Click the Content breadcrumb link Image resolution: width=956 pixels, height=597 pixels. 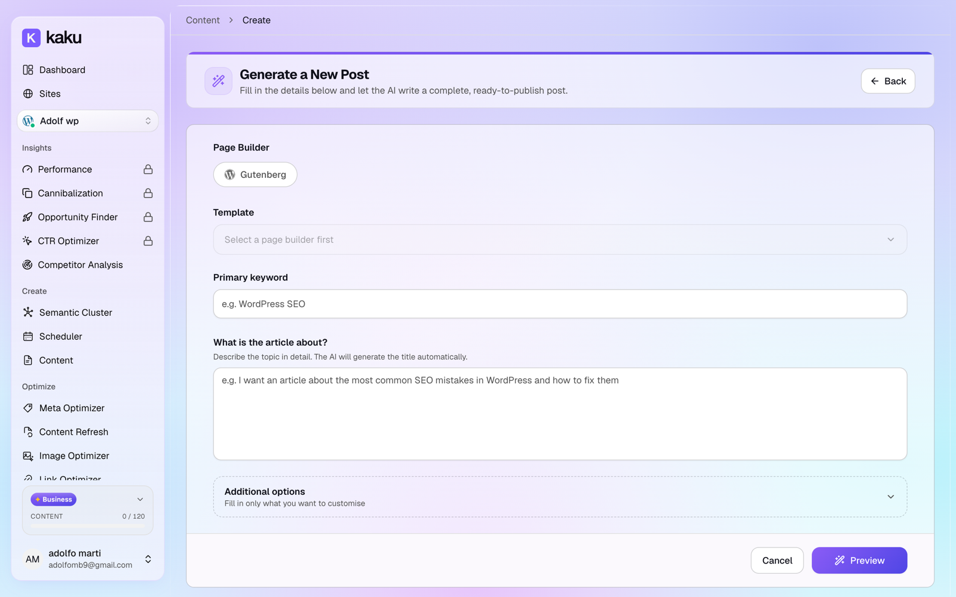[x=203, y=20]
